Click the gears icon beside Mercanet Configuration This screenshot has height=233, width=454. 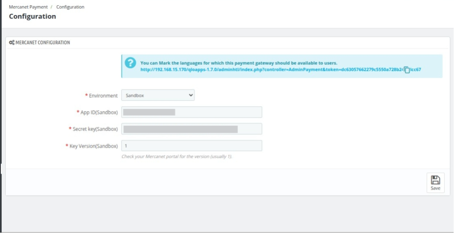(12, 42)
